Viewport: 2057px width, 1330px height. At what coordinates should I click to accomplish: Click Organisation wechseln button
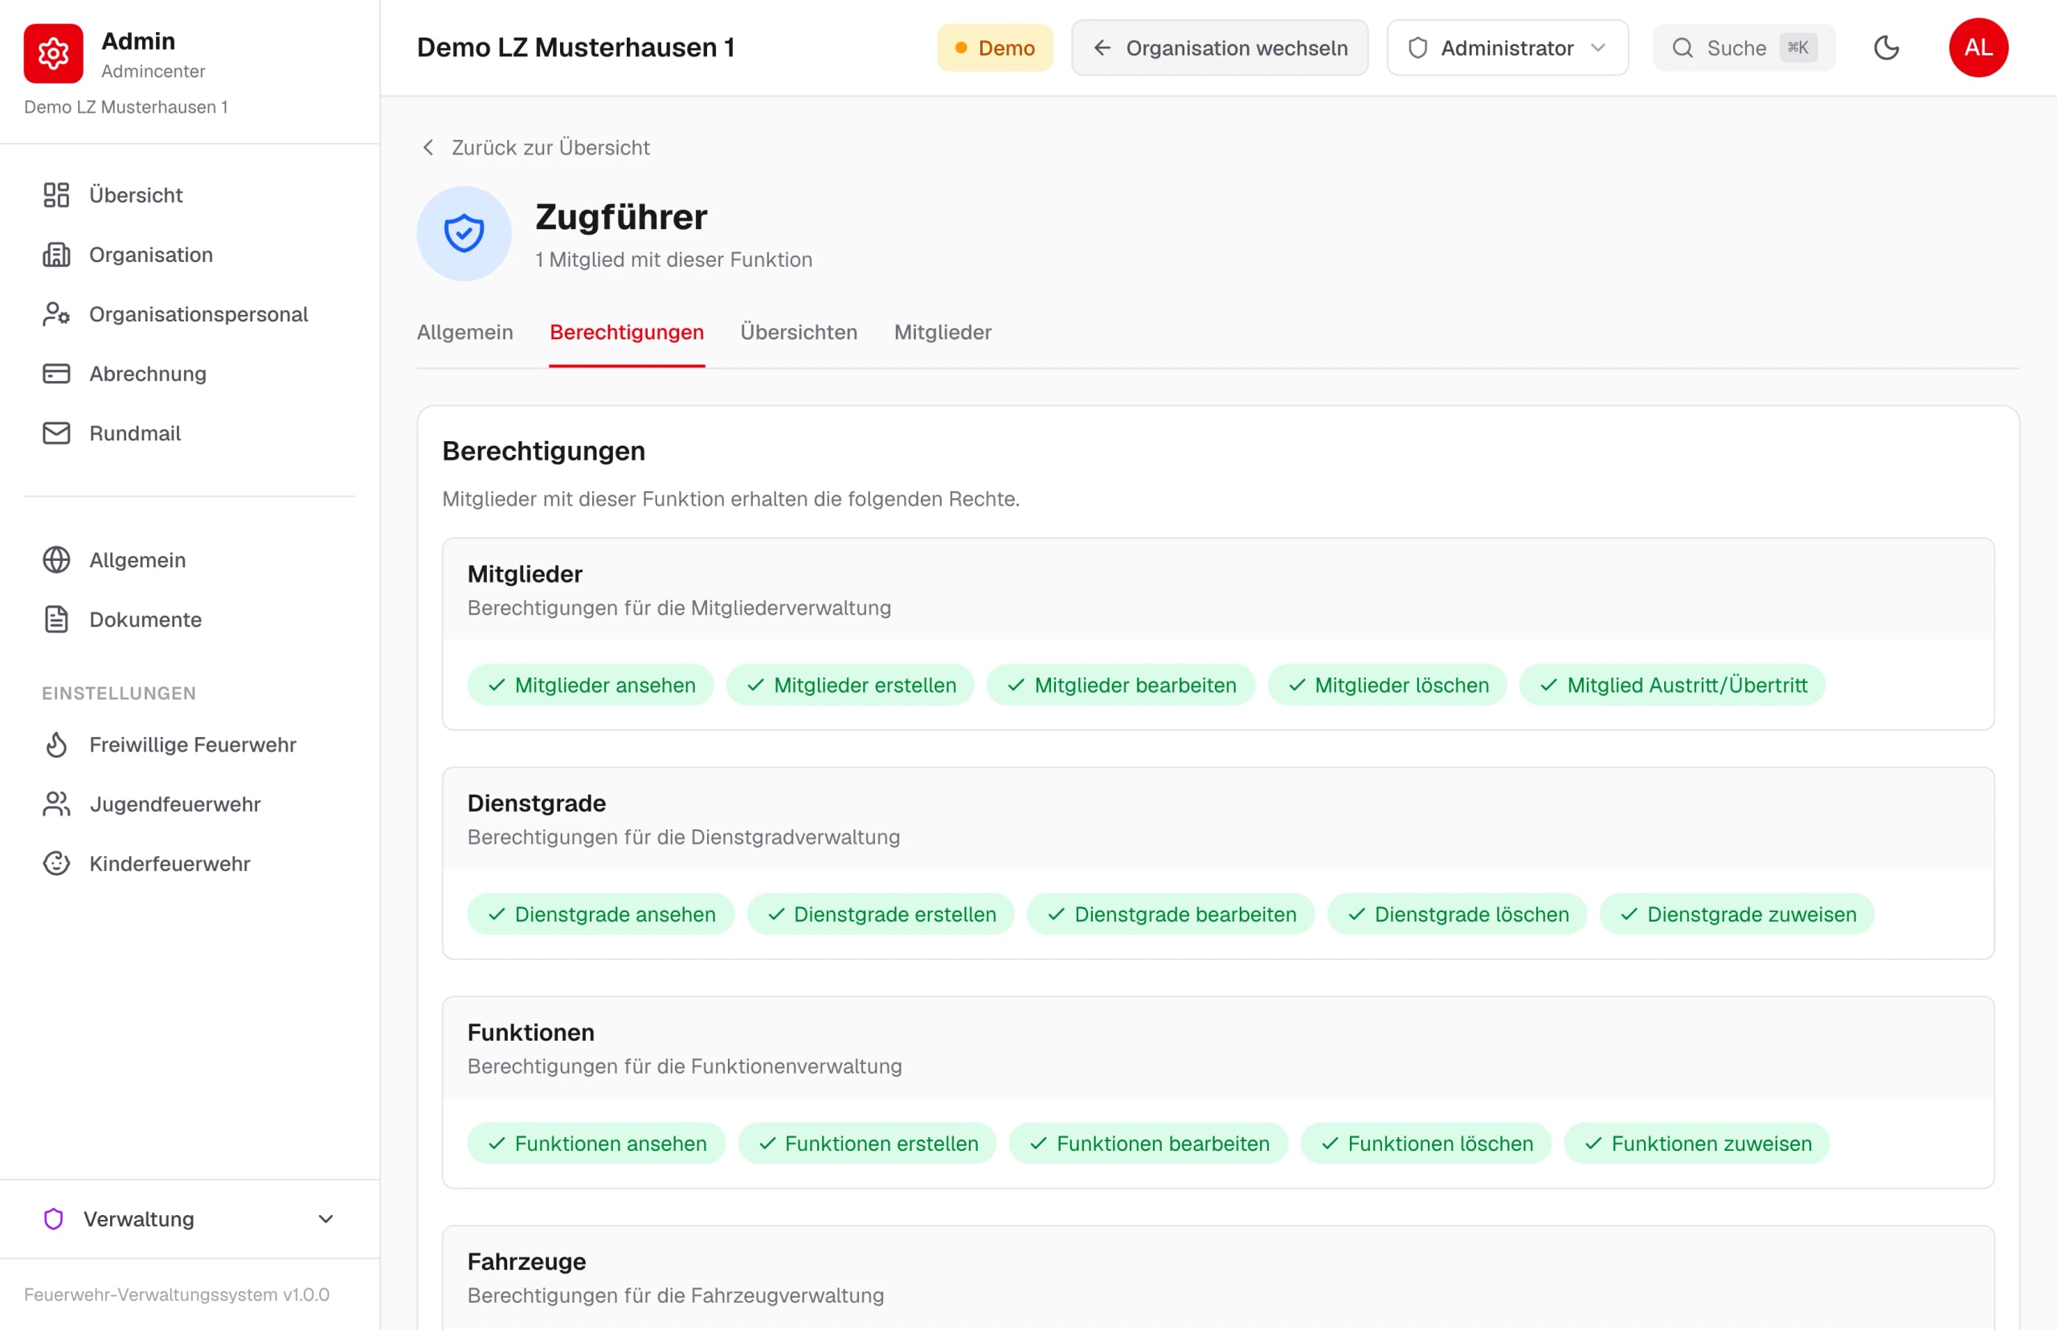tap(1220, 47)
